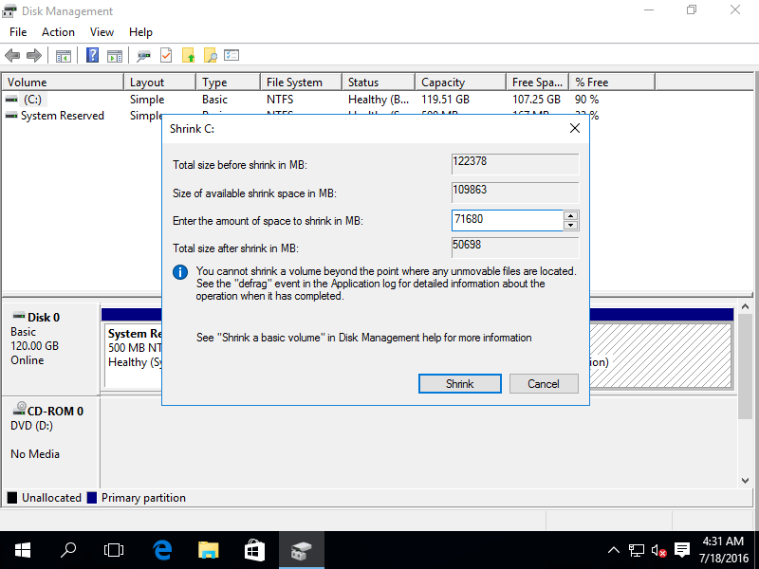Click the network tray icon
This screenshot has height=569, width=759.
click(x=636, y=550)
